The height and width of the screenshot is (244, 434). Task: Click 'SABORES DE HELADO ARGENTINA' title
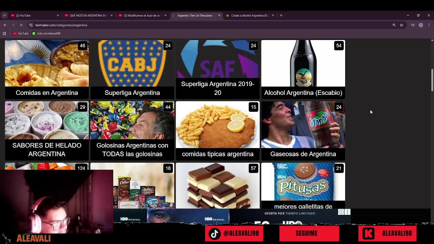tap(47, 149)
